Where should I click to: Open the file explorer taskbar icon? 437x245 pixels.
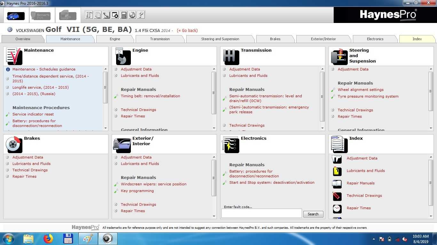(28, 239)
